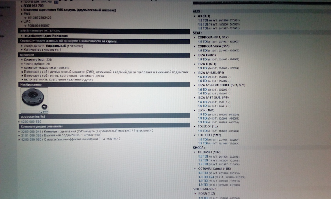This screenshot has width=331, height=199.
Task: Open component link 3151 000 388
Action: 31,135
